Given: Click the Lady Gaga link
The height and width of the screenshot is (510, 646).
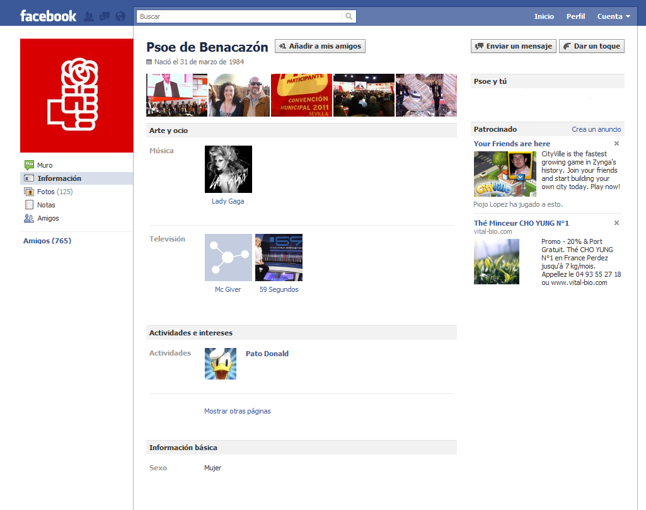Looking at the screenshot, I should click(228, 201).
